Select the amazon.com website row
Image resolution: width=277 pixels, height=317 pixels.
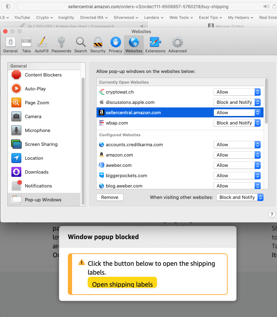point(180,155)
